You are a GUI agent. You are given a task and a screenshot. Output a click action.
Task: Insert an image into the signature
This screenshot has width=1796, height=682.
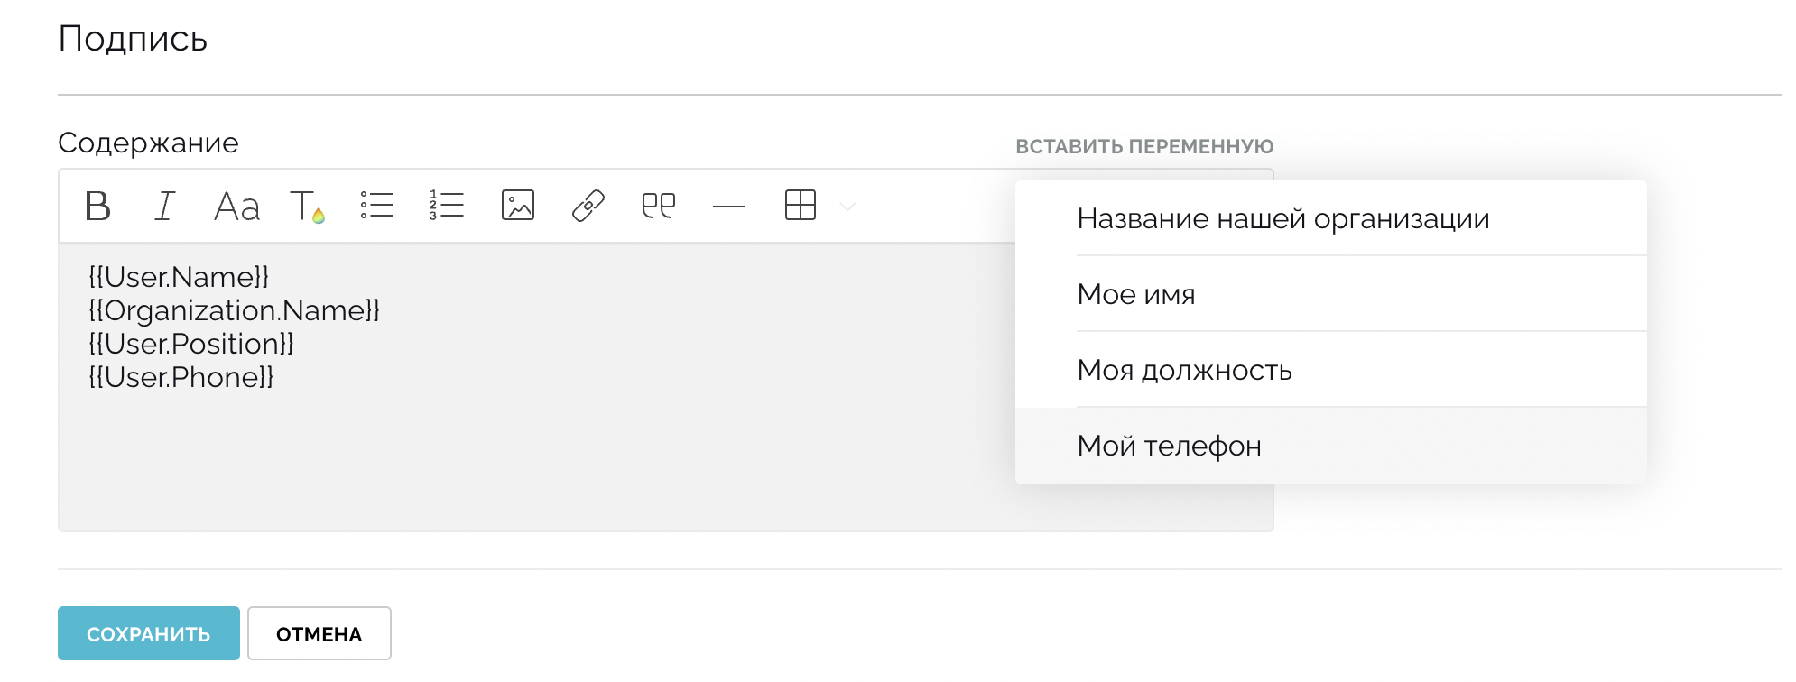518,206
